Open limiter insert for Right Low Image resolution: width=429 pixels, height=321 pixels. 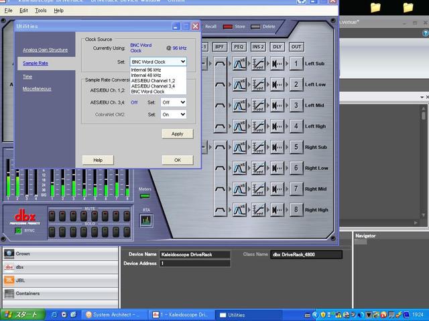[x=258, y=168]
